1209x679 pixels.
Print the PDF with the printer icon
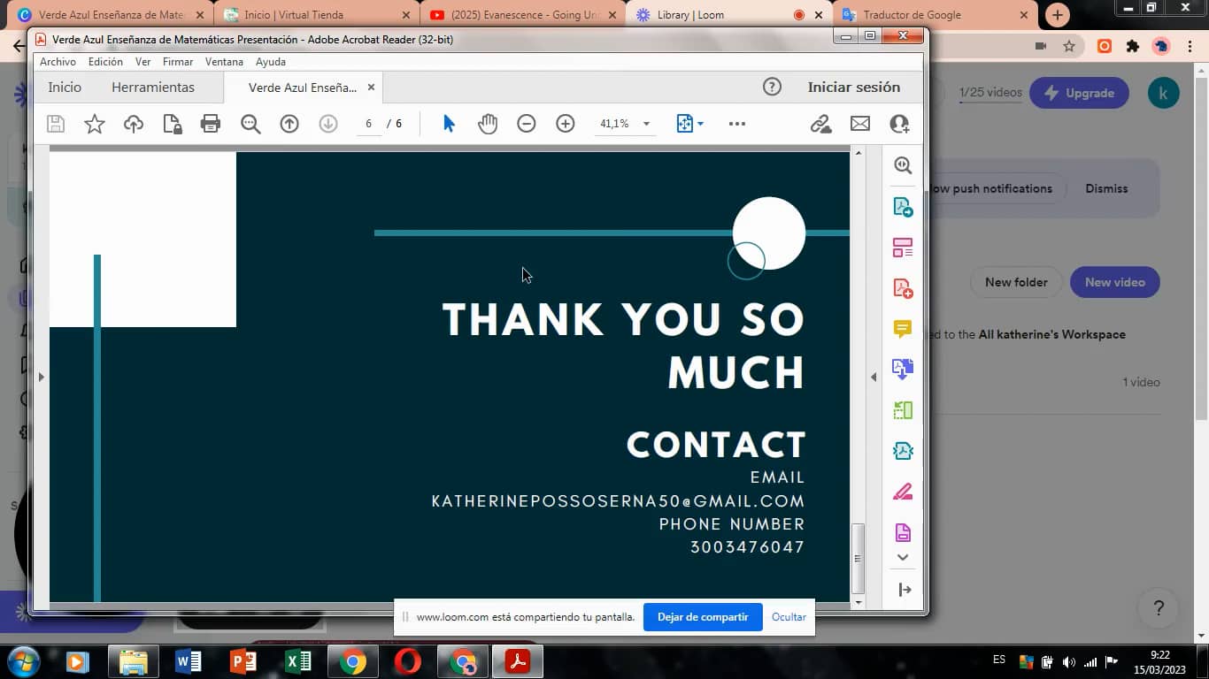click(211, 124)
